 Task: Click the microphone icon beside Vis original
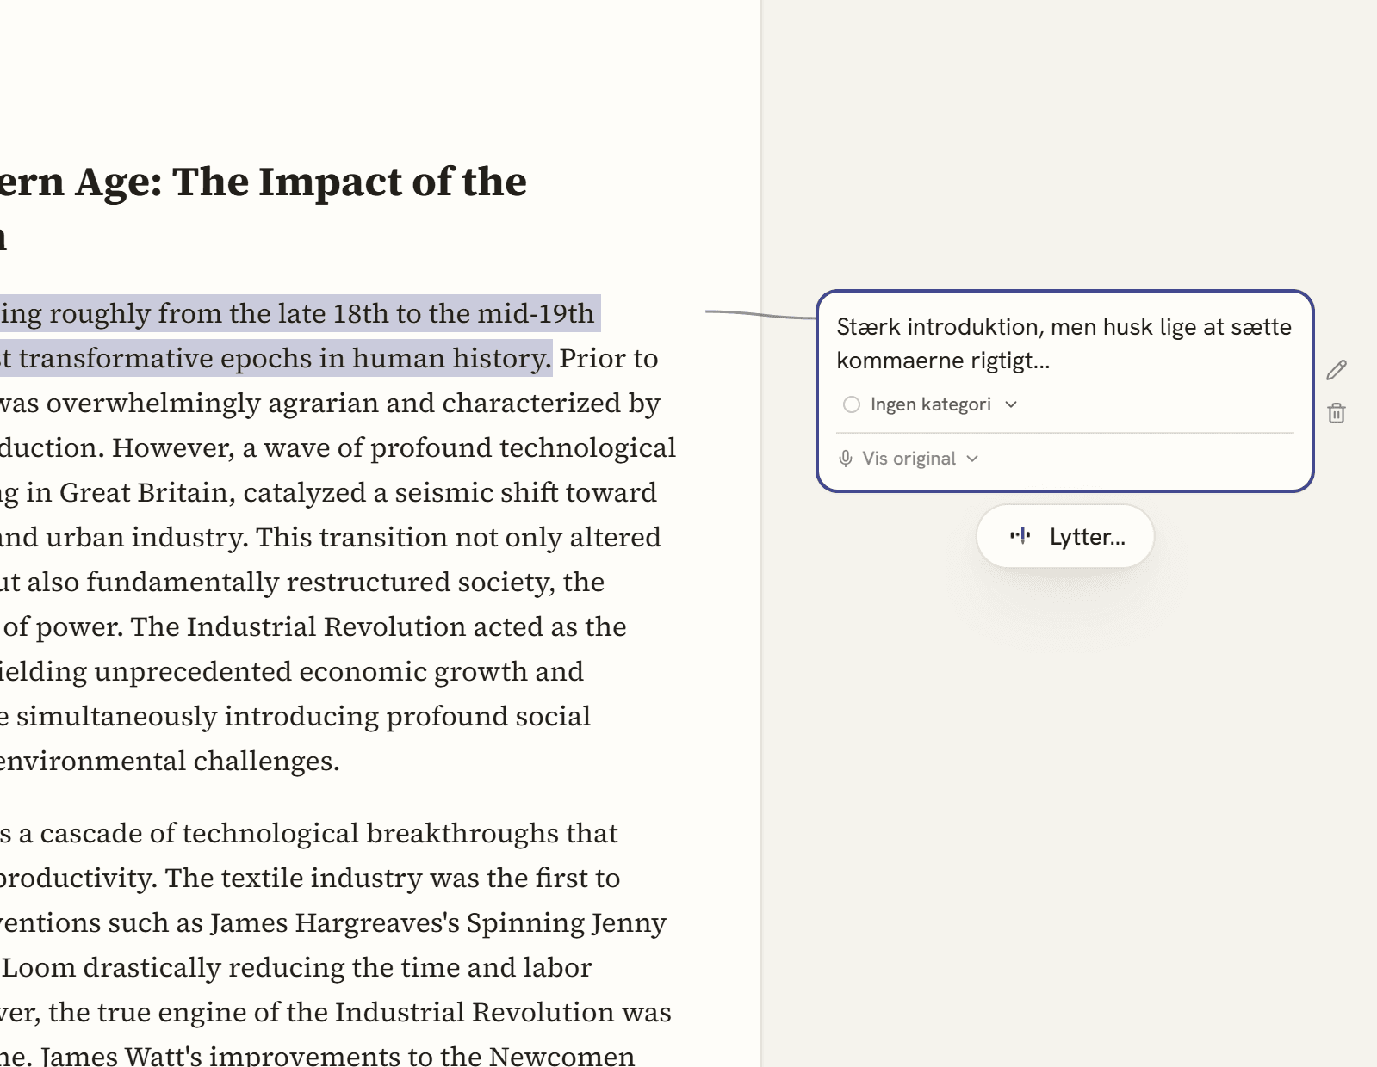[x=846, y=459]
